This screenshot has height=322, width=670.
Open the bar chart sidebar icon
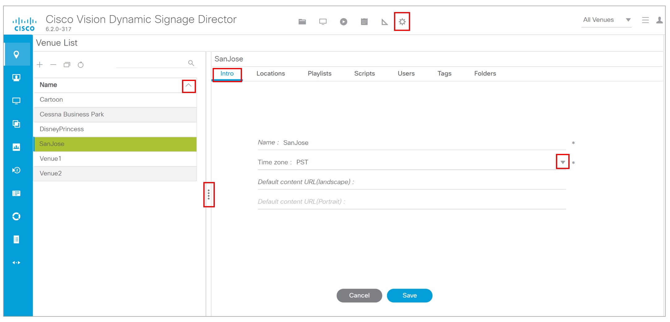point(16,147)
